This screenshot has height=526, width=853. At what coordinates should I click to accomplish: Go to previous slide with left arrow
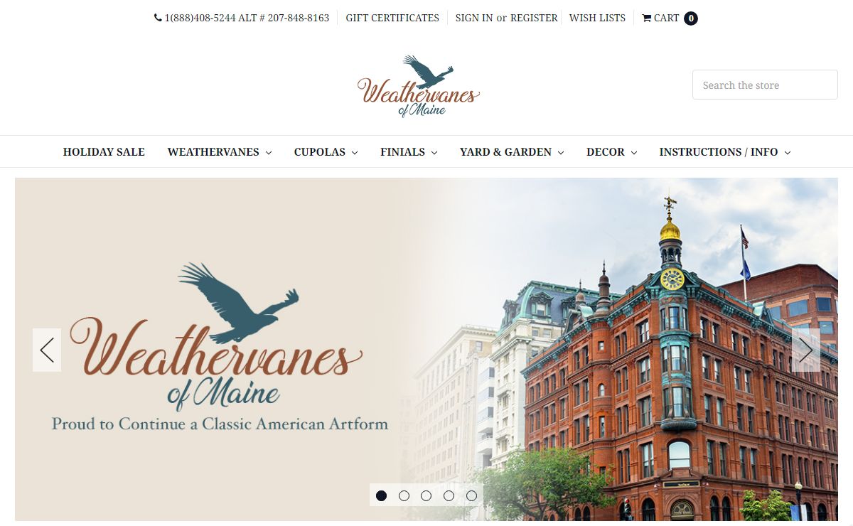(47, 350)
